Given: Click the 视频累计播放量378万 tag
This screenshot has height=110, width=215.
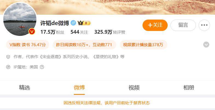Looking at the screenshot, I should [x=143, y=45].
